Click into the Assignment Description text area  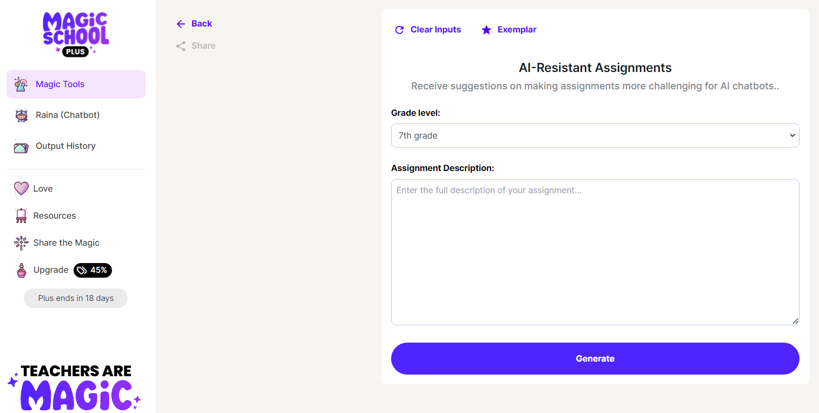coord(595,252)
